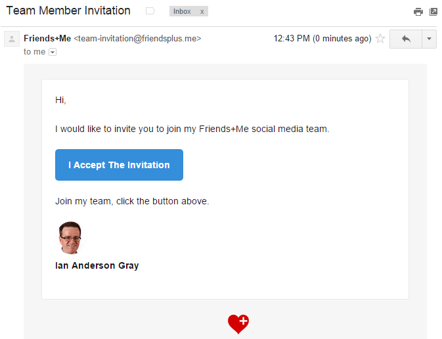Mark the importance marker beside the subject
The width and height of the screenshot is (442, 339).
(150, 11)
